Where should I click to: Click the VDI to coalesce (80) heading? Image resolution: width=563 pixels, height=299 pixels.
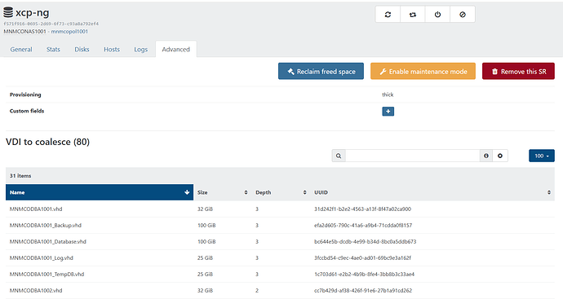click(48, 142)
